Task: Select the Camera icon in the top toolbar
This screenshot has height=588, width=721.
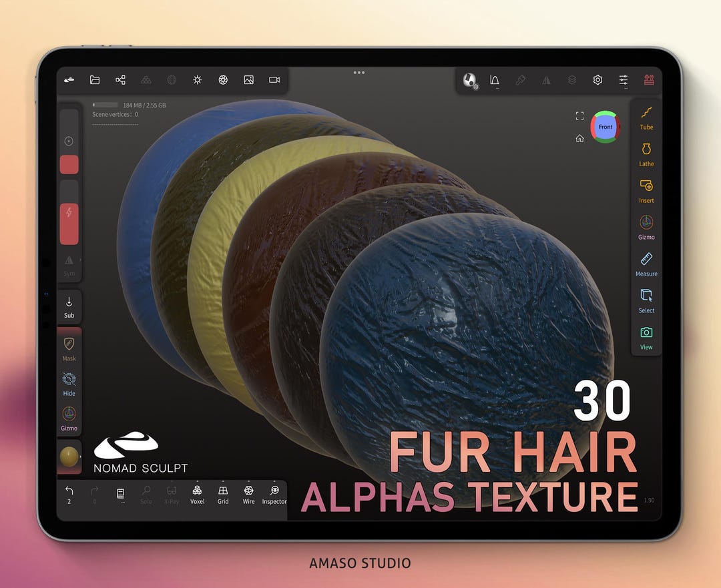Action: [273, 79]
